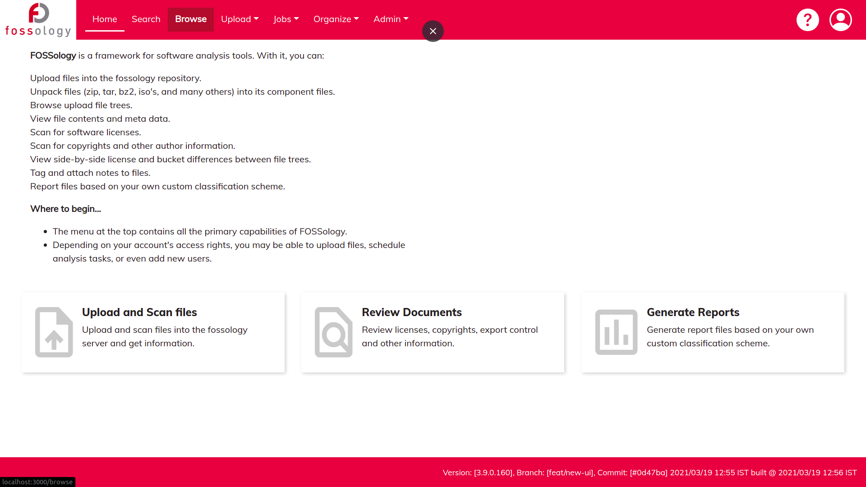Open the user account profile icon
The width and height of the screenshot is (866, 487).
tap(840, 20)
